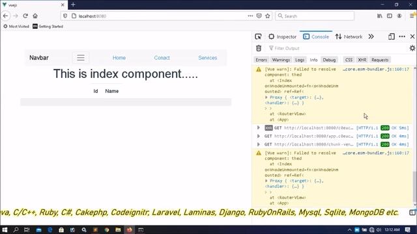
Task: Click the Id table column header
Action: click(96, 91)
